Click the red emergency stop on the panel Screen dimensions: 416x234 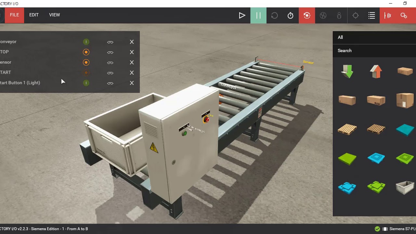206,120
